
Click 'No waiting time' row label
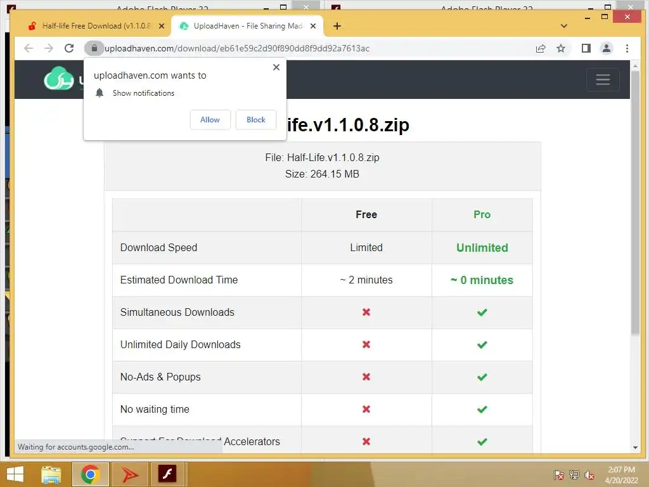coord(155,409)
